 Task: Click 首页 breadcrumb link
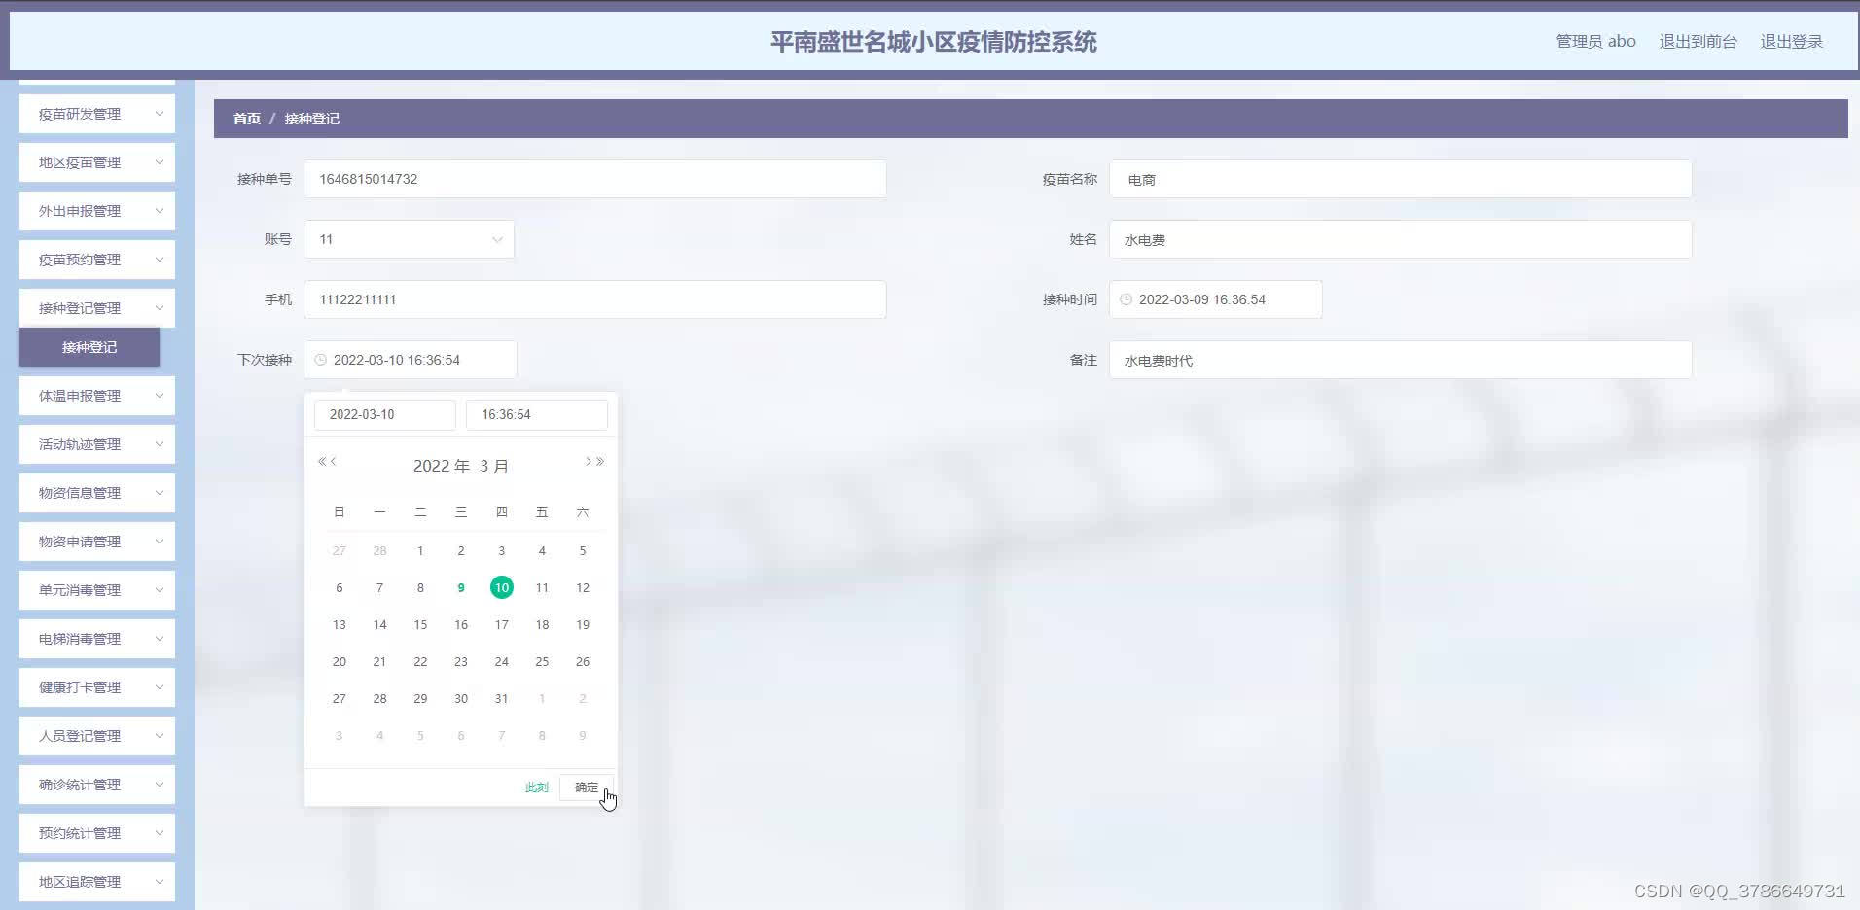pyautogui.click(x=247, y=119)
